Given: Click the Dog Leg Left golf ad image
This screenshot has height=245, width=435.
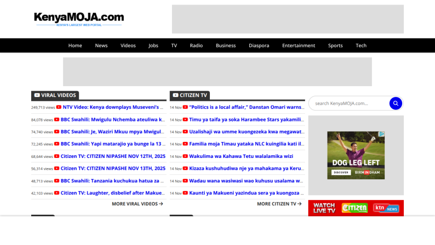Looking at the screenshot, I should [356, 155].
